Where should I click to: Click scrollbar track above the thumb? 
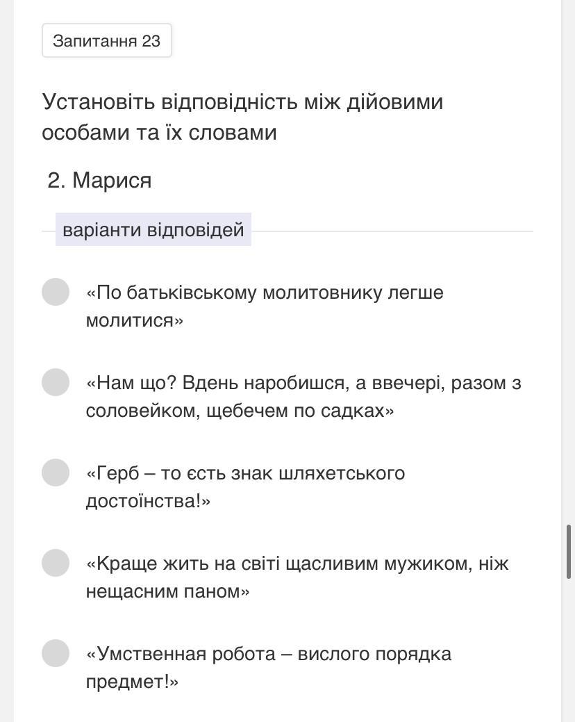pos(569,278)
